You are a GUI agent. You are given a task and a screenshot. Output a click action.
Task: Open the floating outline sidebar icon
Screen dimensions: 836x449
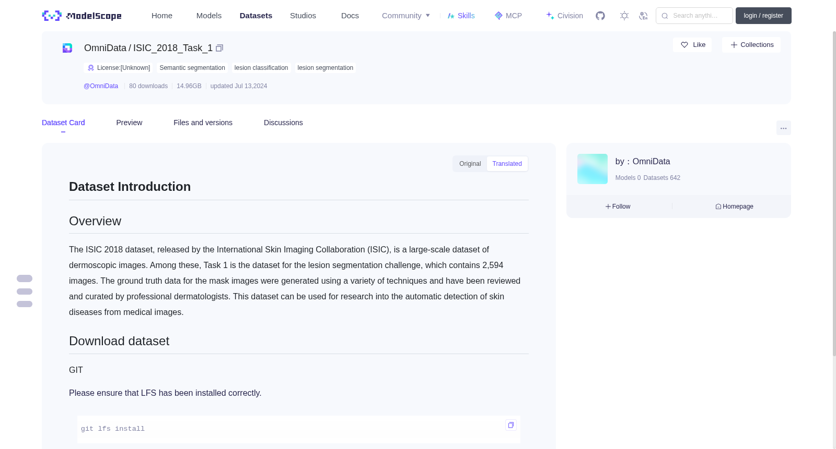coord(25,291)
